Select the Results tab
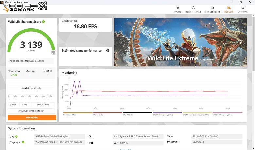The image size is (255, 150). tap(229, 9)
